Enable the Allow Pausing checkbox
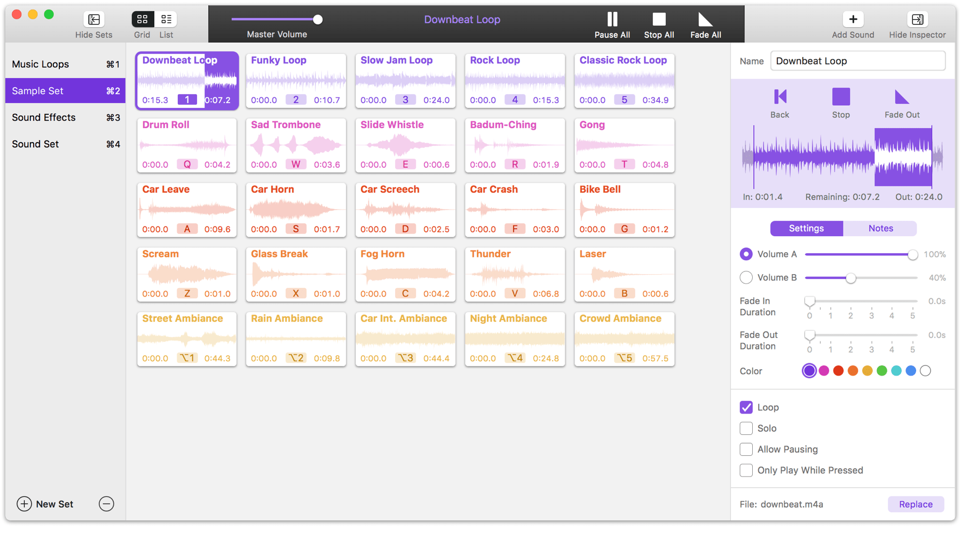 [746, 449]
